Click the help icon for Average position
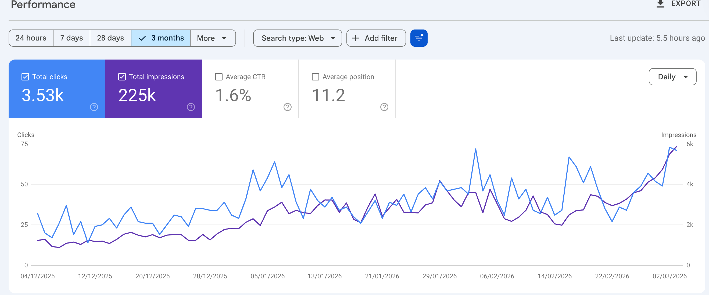Screen dimensions: 709x295 [384, 107]
